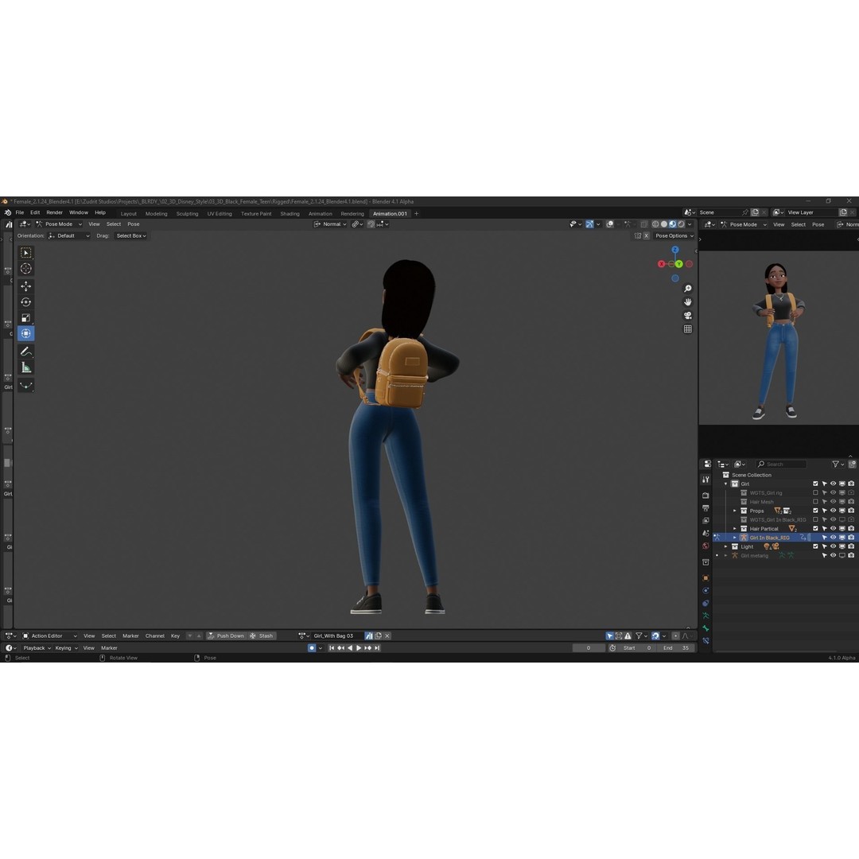
Task: Switch to the Sculpting workspace tab
Action: pyautogui.click(x=188, y=214)
